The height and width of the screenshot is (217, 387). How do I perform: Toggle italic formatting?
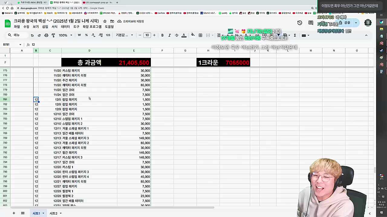coord(170,35)
